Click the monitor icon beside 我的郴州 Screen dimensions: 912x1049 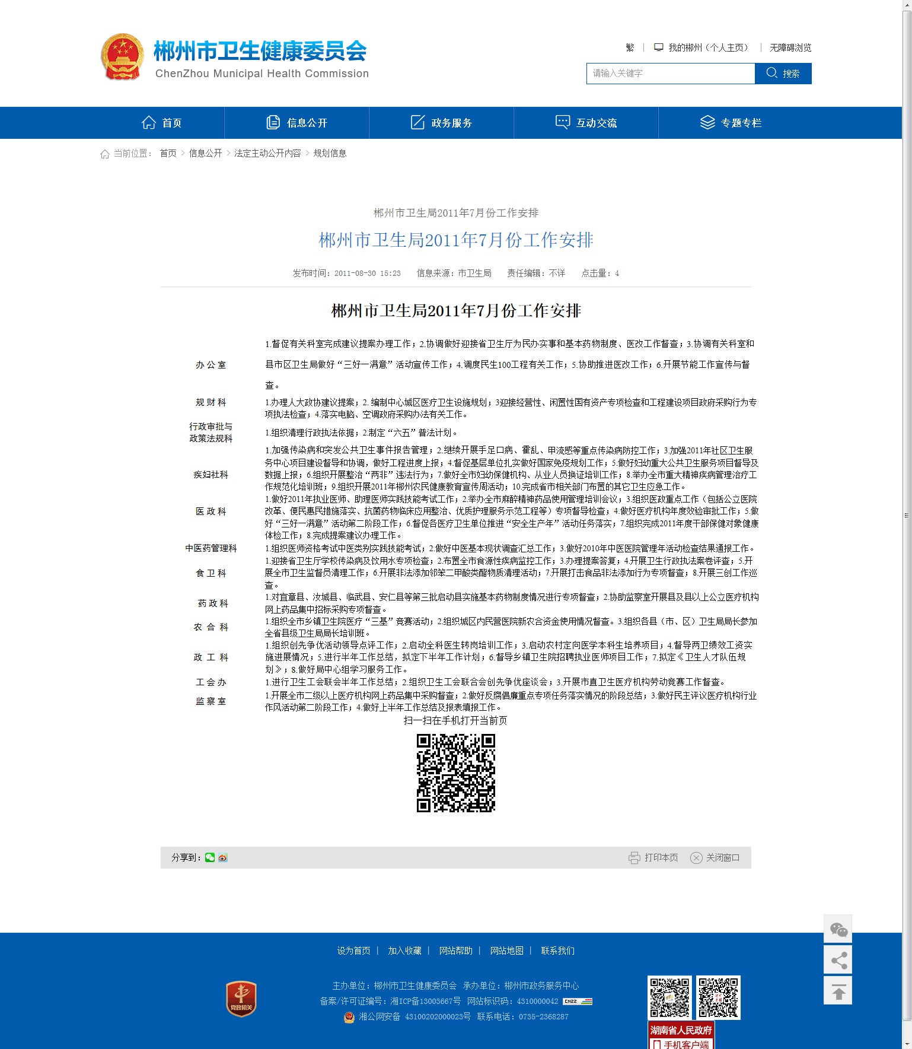(x=658, y=47)
